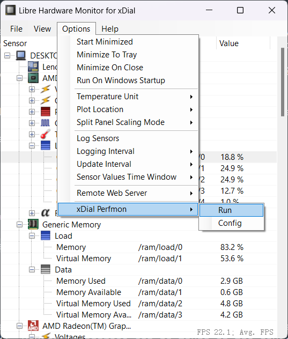Click the red thermometer temperature icon
This screenshot has height=339, width=288.
pos(46,134)
